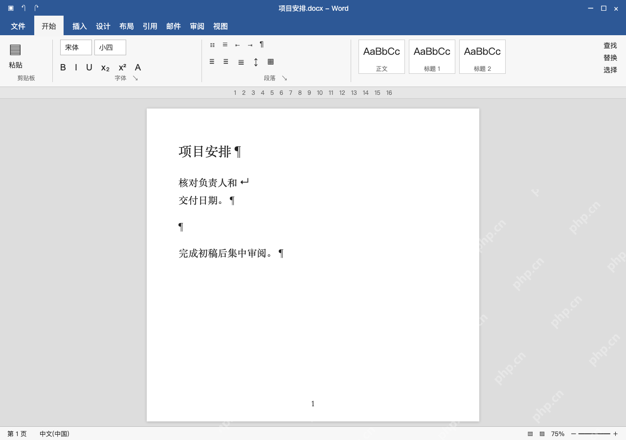Click the 选择 button

click(x=610, y=70)
